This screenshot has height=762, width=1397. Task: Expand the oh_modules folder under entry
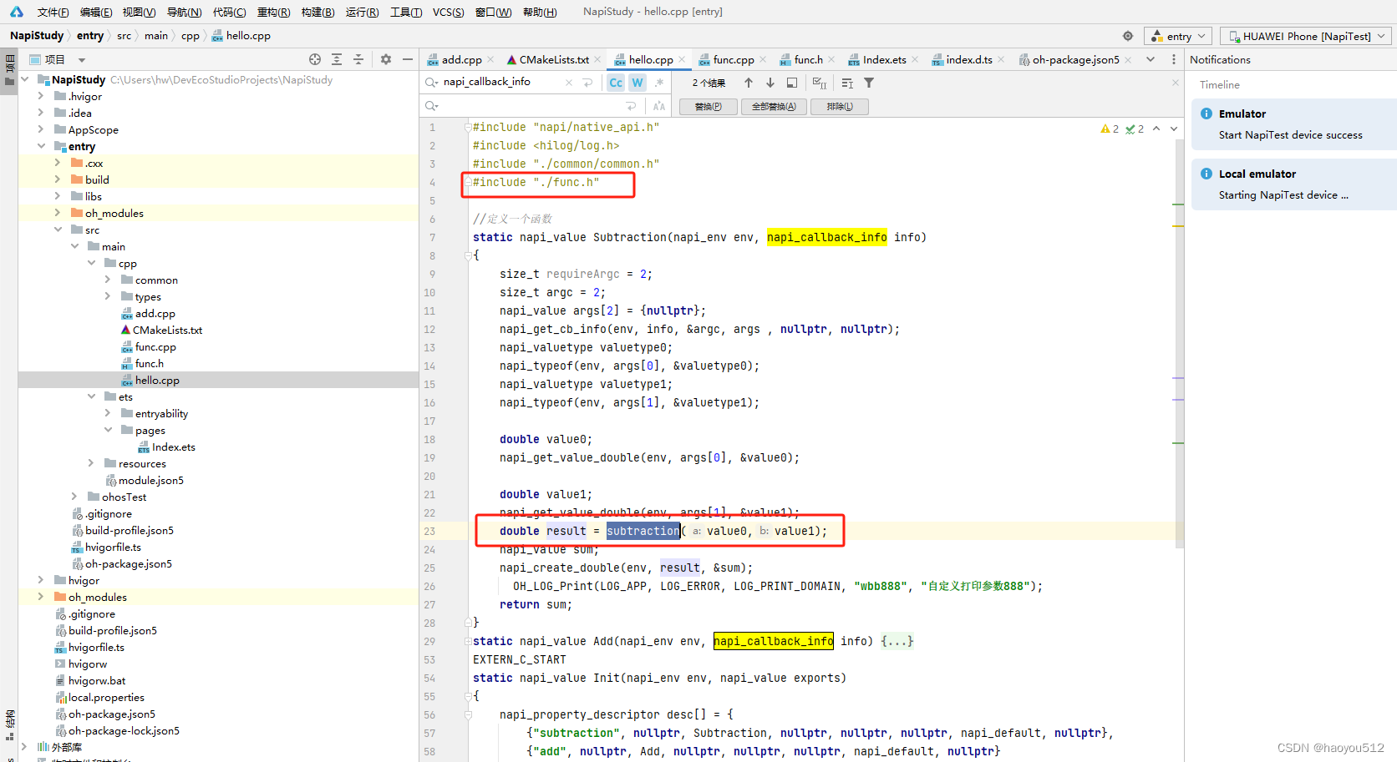(x=58, y=213)
